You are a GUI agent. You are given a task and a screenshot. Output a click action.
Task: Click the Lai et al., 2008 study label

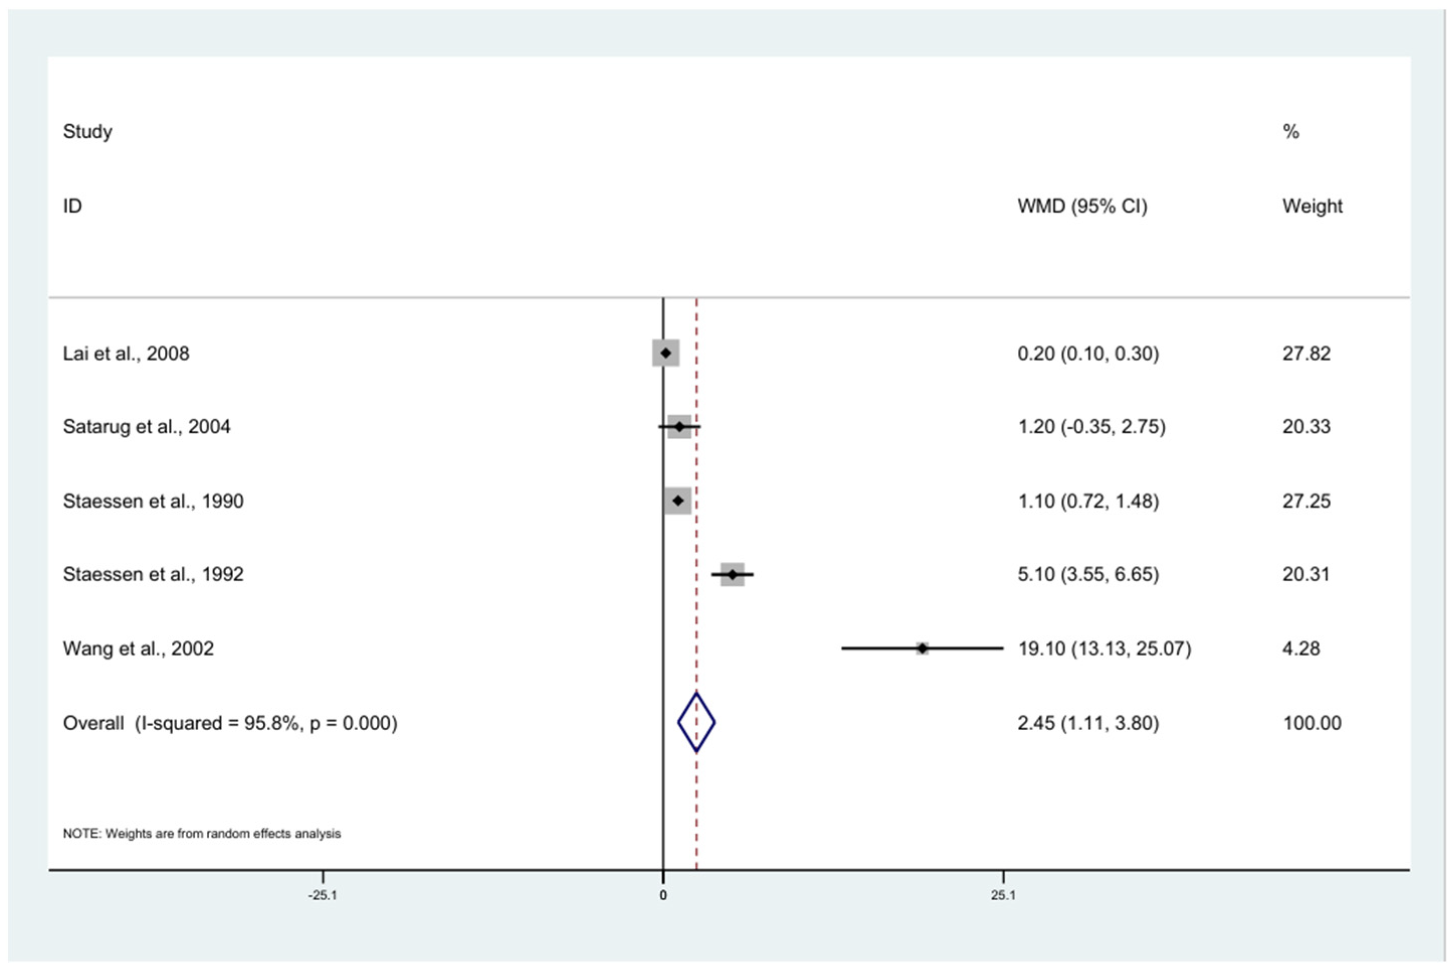[x=126, y=353]
